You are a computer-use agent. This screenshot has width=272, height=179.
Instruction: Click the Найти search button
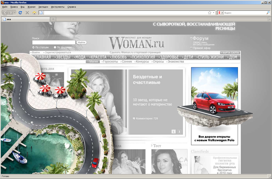tap(82, 42)
